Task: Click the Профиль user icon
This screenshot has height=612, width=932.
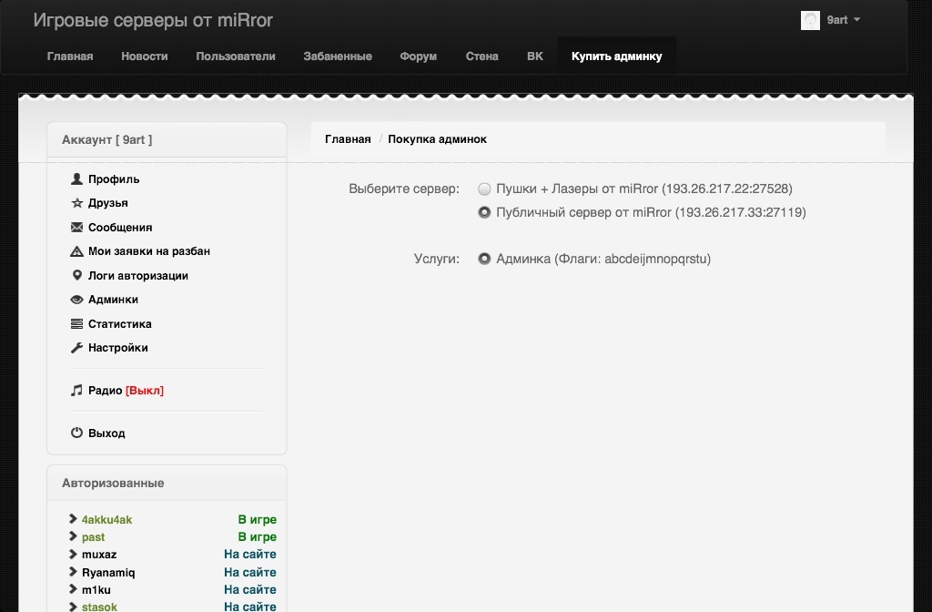Action: (76, 179)
